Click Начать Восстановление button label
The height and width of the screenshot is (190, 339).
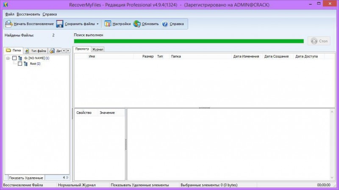(x=34, y=24)
